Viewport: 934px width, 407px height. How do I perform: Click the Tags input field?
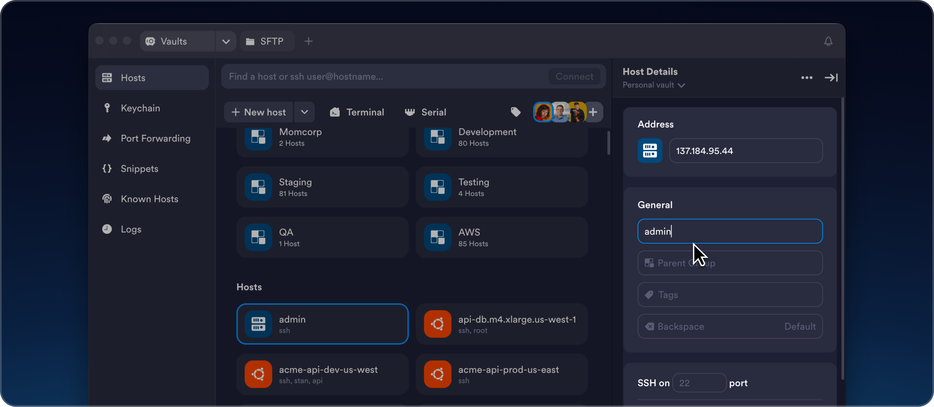click(x=730, y=295)
